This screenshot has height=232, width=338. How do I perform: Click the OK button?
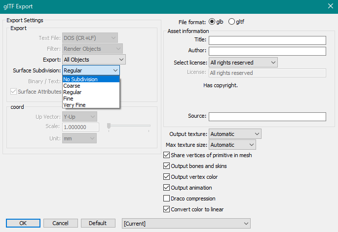(23, 223)
